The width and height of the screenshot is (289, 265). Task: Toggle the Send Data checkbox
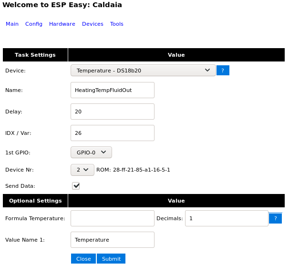pos(76,185)
